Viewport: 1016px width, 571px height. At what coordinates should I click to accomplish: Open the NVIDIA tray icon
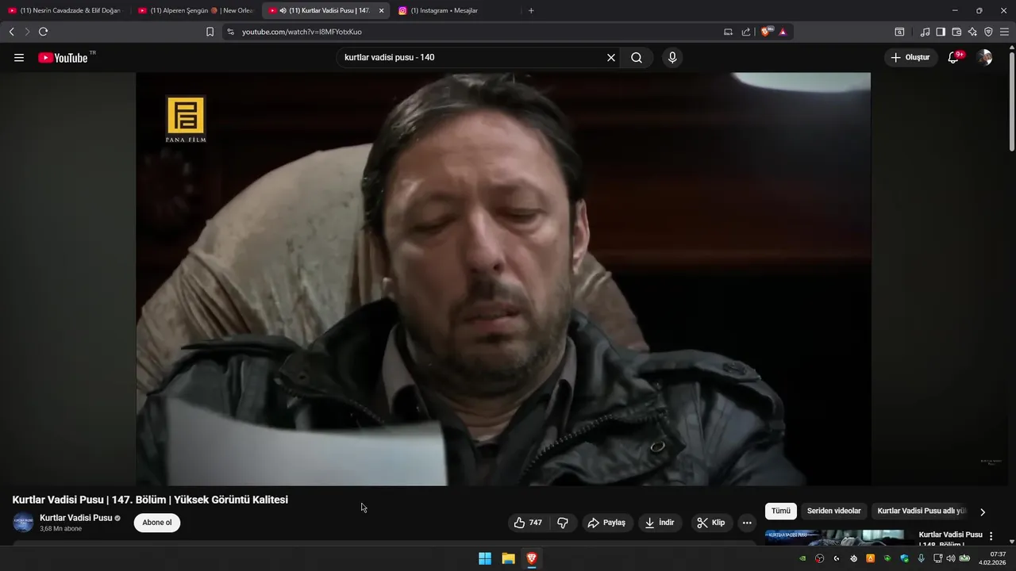click(802, 558)
